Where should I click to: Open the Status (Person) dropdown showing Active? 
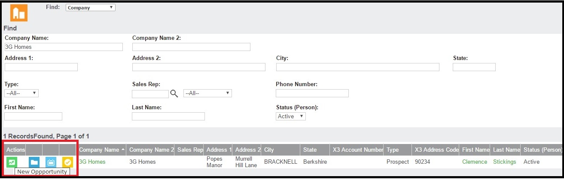pos(291,116)
